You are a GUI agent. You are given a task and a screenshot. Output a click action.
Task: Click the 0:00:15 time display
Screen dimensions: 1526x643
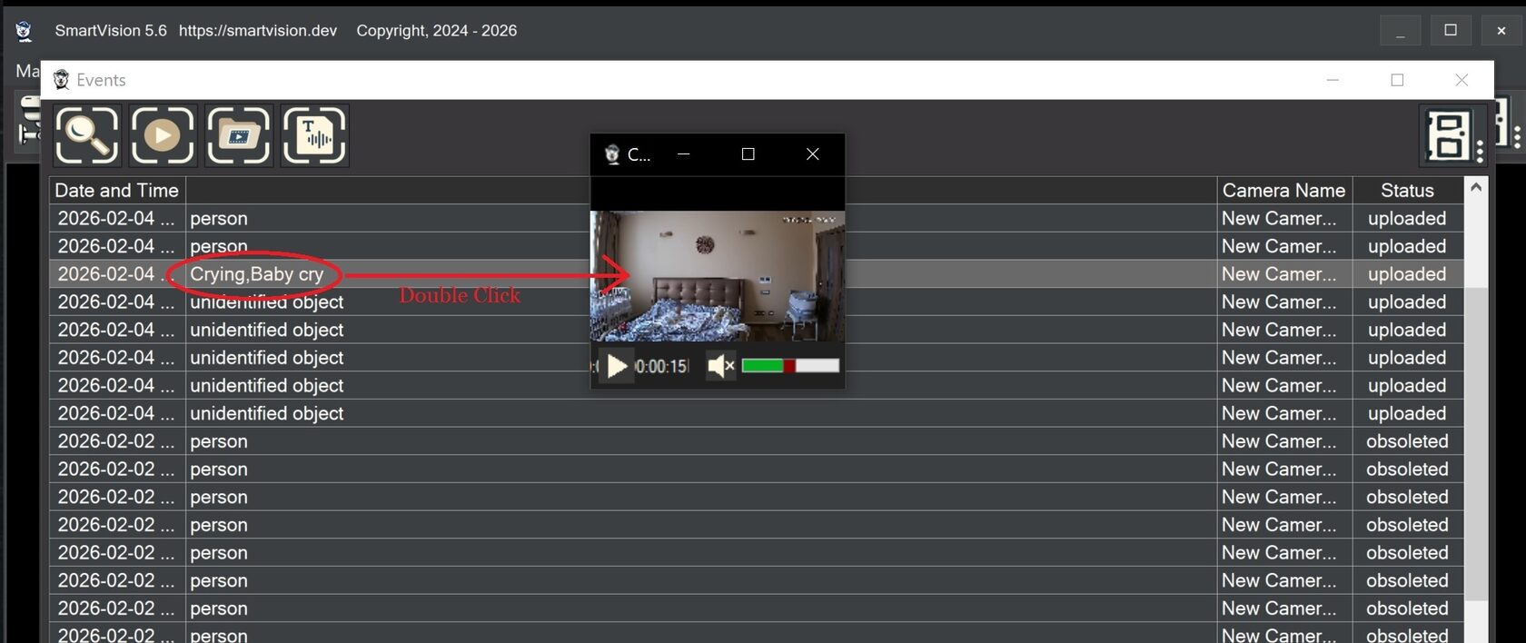(661, 366)
